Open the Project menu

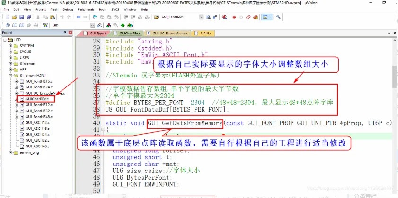[41, 9]
